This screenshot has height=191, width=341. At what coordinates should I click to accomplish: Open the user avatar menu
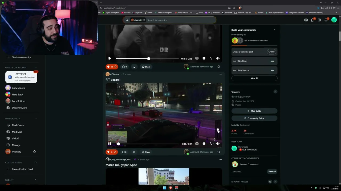(x=334, y=20)
